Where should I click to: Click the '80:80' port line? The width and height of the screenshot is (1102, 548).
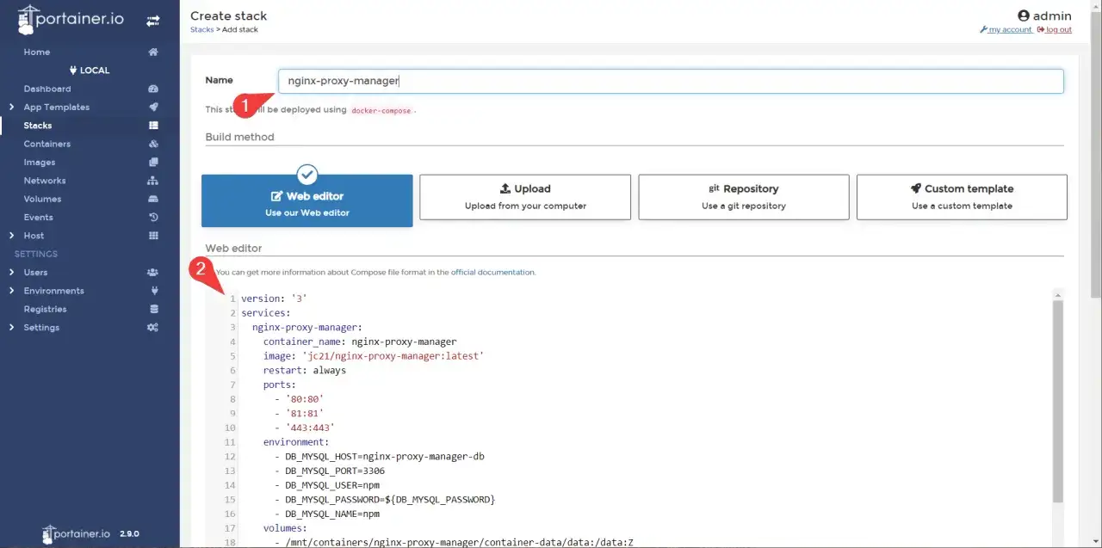tap(299, 399)
